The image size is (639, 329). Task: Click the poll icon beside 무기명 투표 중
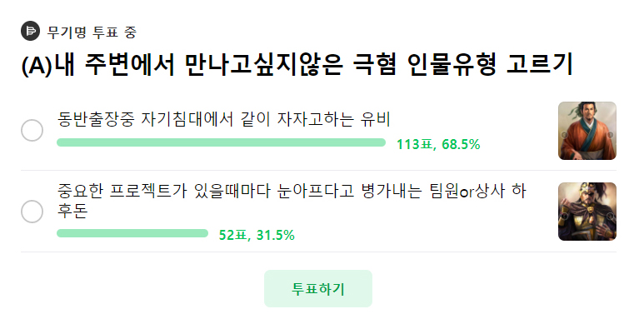point(31,31)
